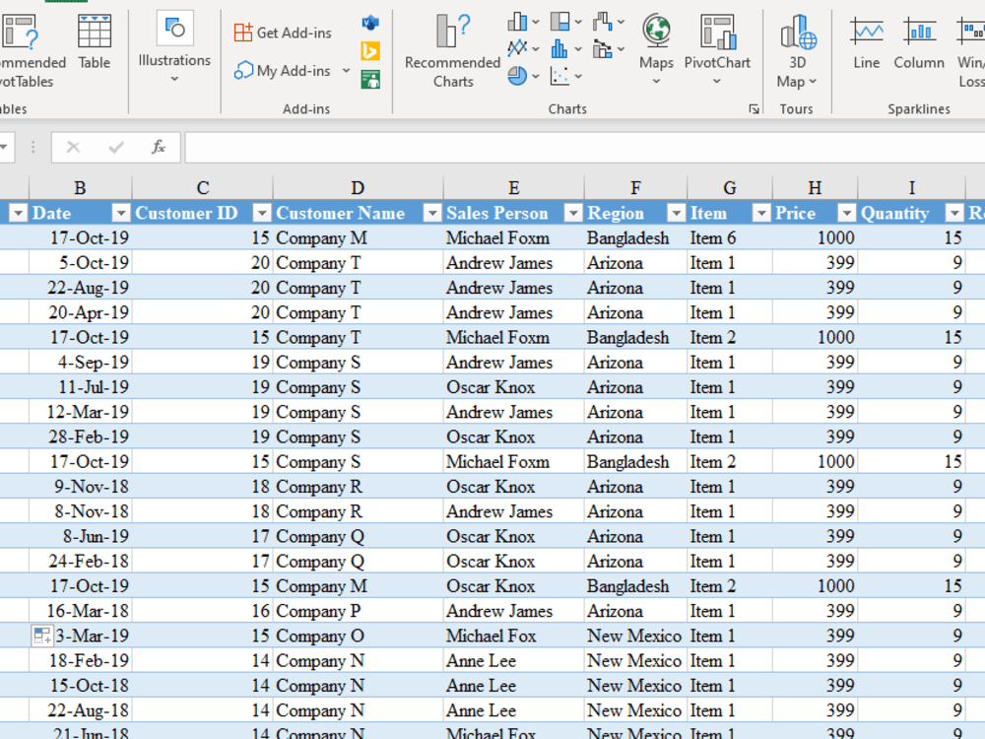Insert a Table
This screenshot has width=985, height=739.
pyautogui.click(x=95, y=46)
